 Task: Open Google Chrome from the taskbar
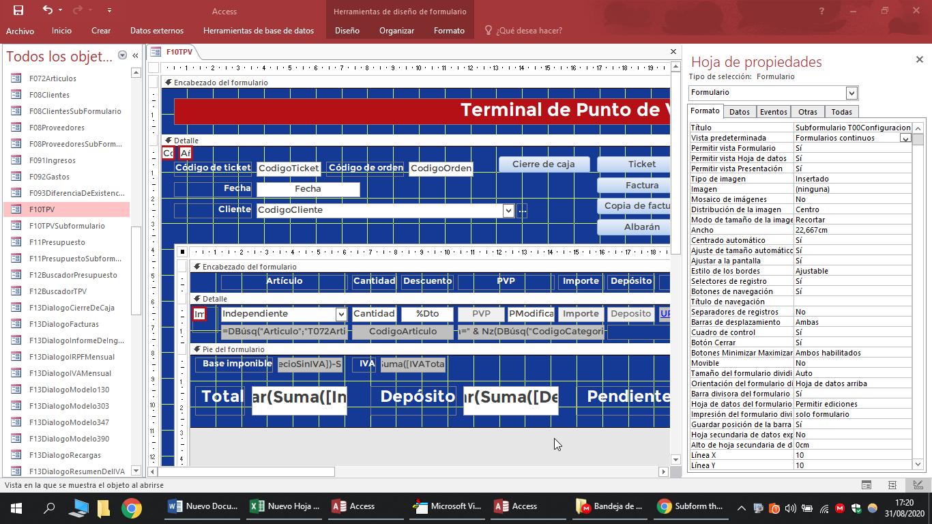click(132, 507)
